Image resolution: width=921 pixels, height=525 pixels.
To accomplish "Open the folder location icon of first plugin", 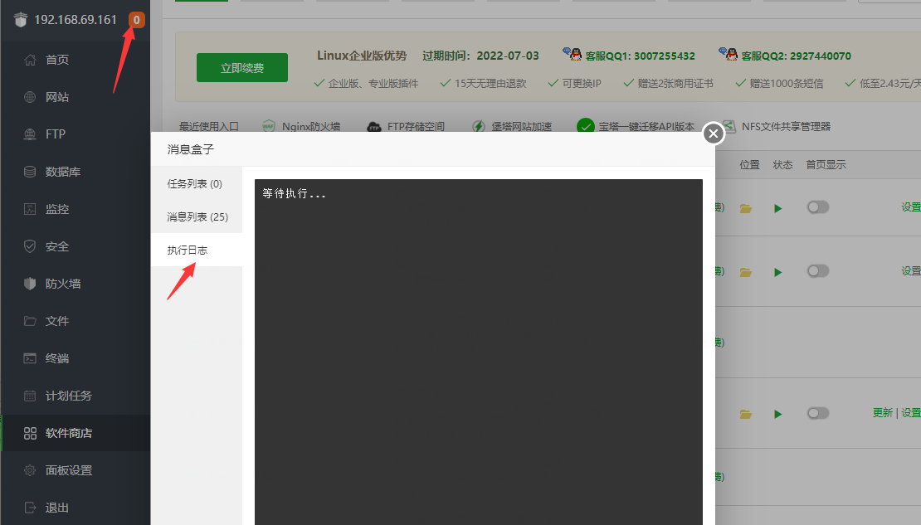I will click(x=745, y=207).
